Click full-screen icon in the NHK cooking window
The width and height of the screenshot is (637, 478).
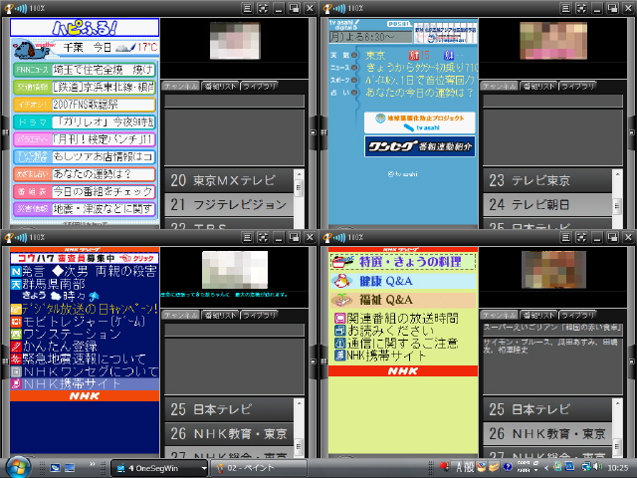(x=581, y=237)
